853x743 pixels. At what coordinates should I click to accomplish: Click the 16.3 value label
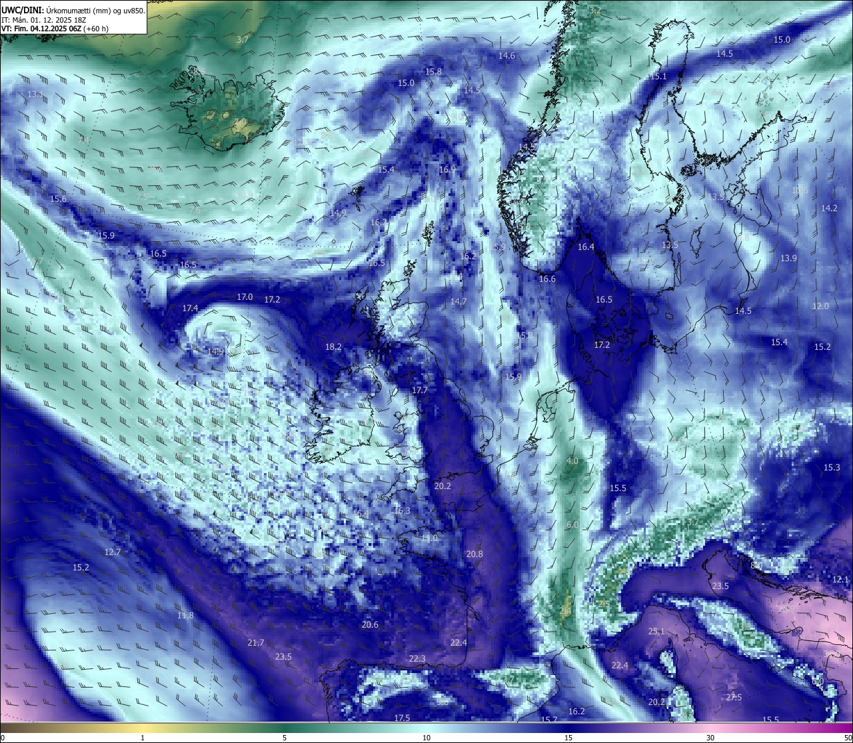(x=402, y=510)
